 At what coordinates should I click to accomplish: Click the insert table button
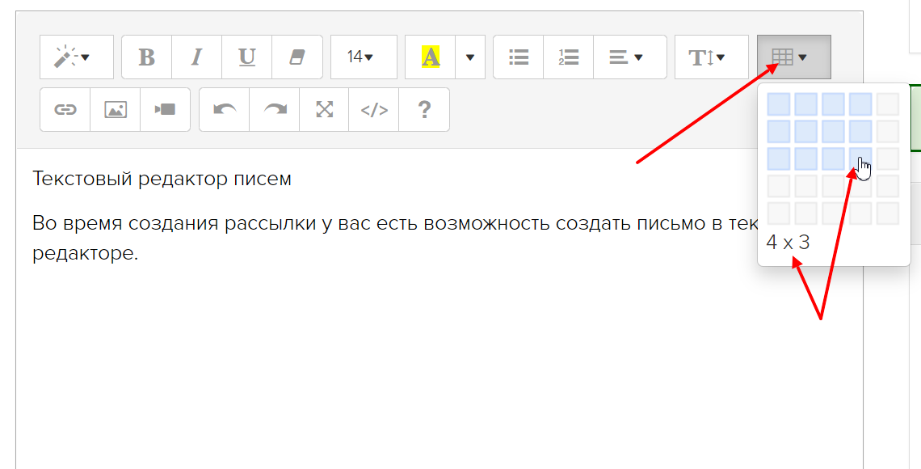point(793,57)
